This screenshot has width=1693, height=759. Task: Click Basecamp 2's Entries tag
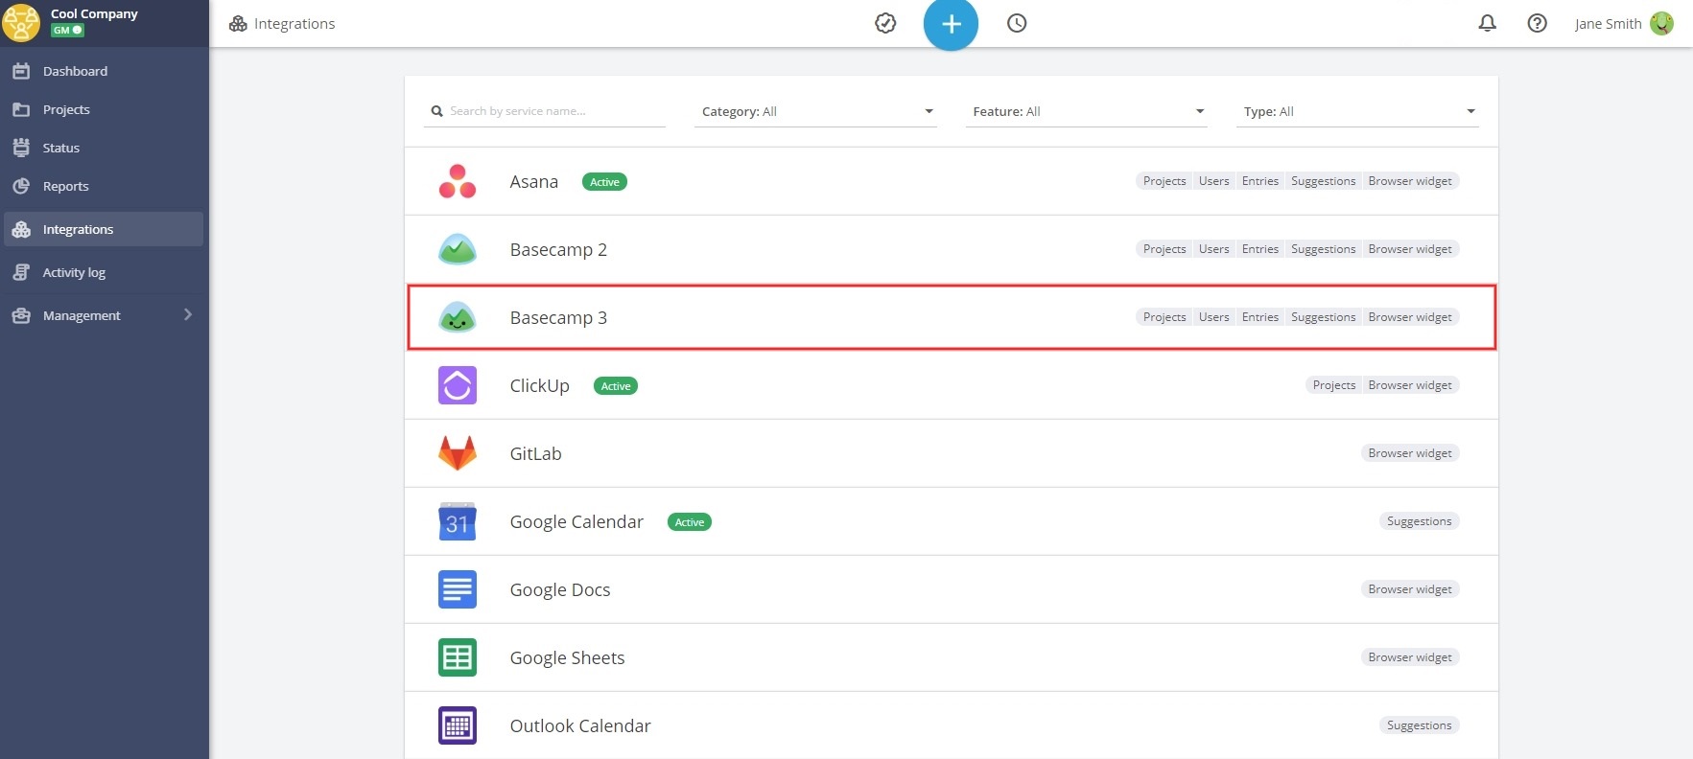(x=1259, y=249)
